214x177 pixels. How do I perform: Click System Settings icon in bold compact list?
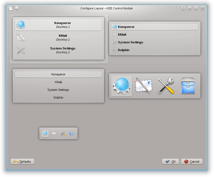coord(115,42)
